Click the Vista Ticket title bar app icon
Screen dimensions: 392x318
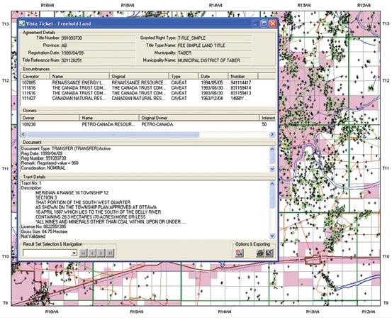tap(22, 23)
